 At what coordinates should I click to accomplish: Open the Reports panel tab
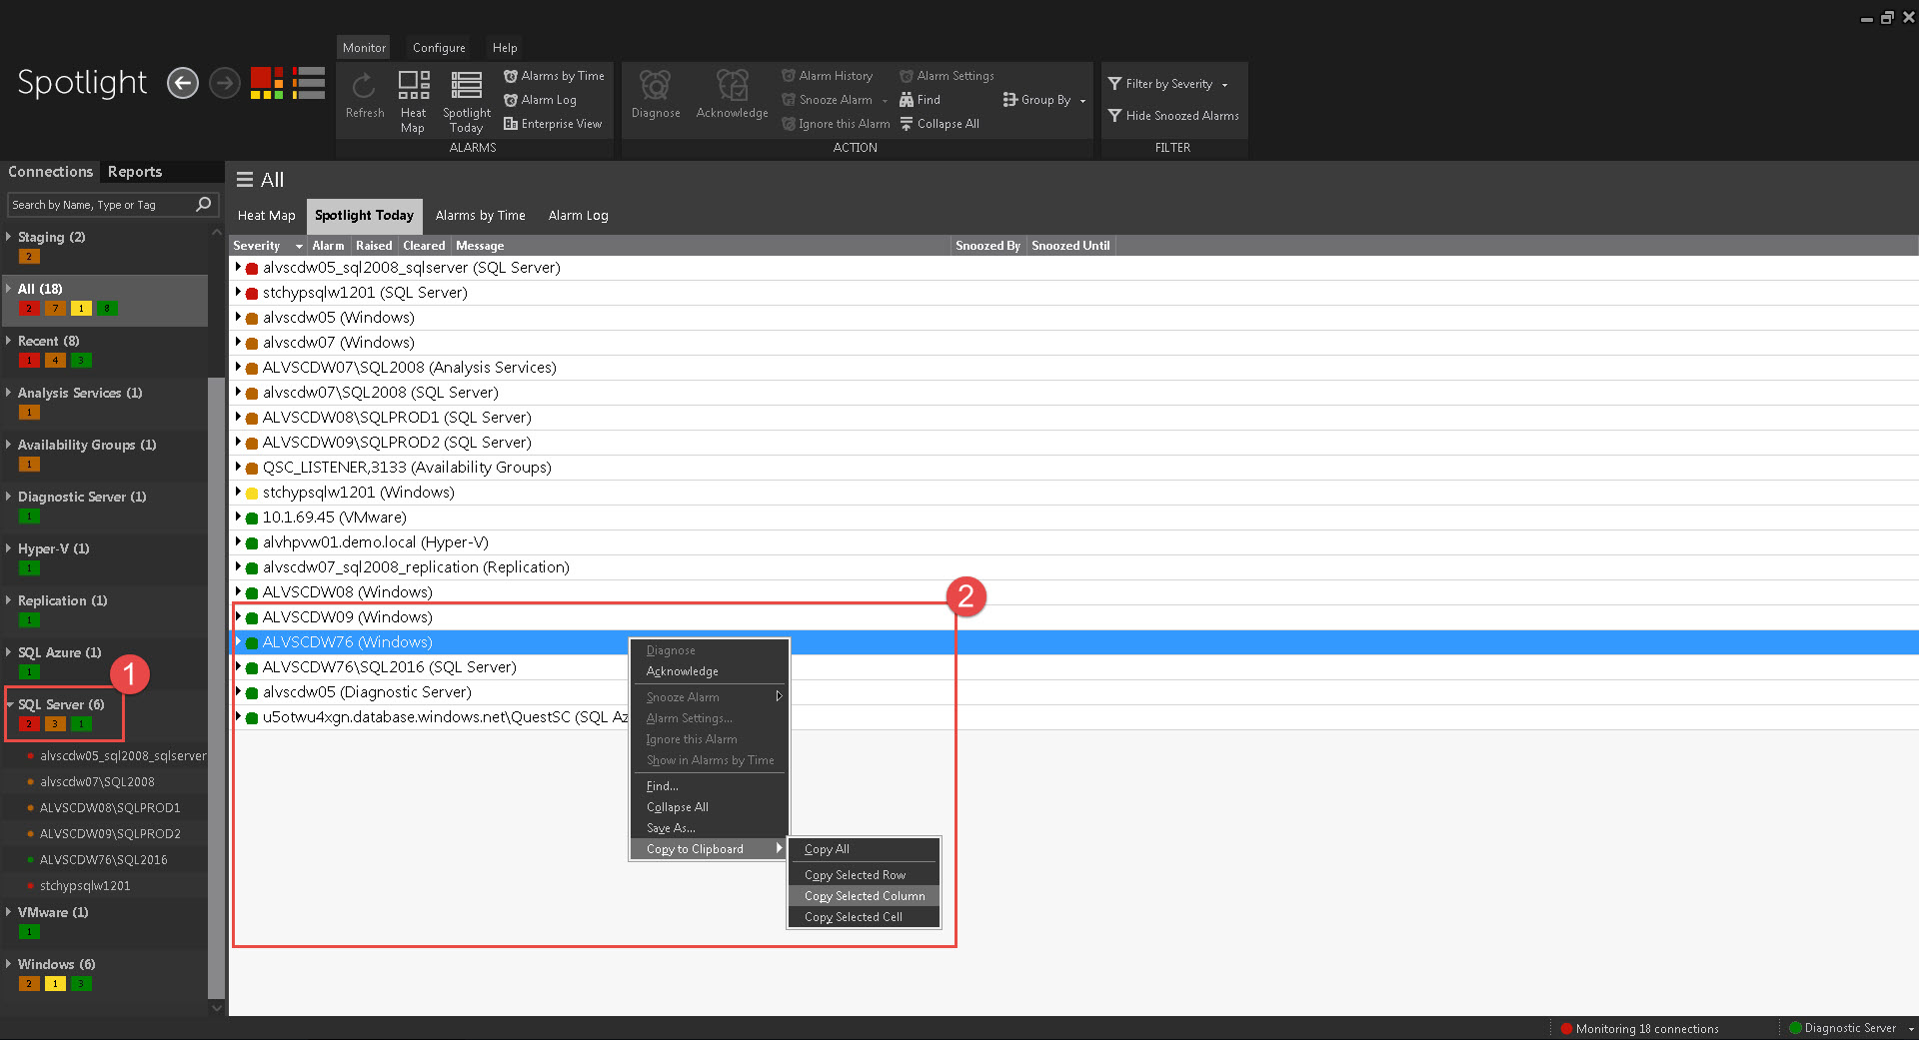coord(135,172)
